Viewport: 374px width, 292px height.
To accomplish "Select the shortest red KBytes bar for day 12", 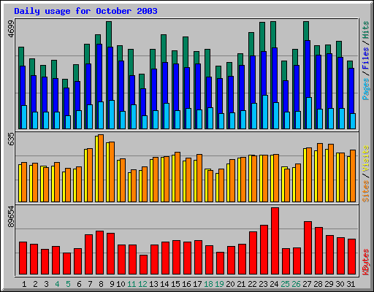I will (144, 265).
